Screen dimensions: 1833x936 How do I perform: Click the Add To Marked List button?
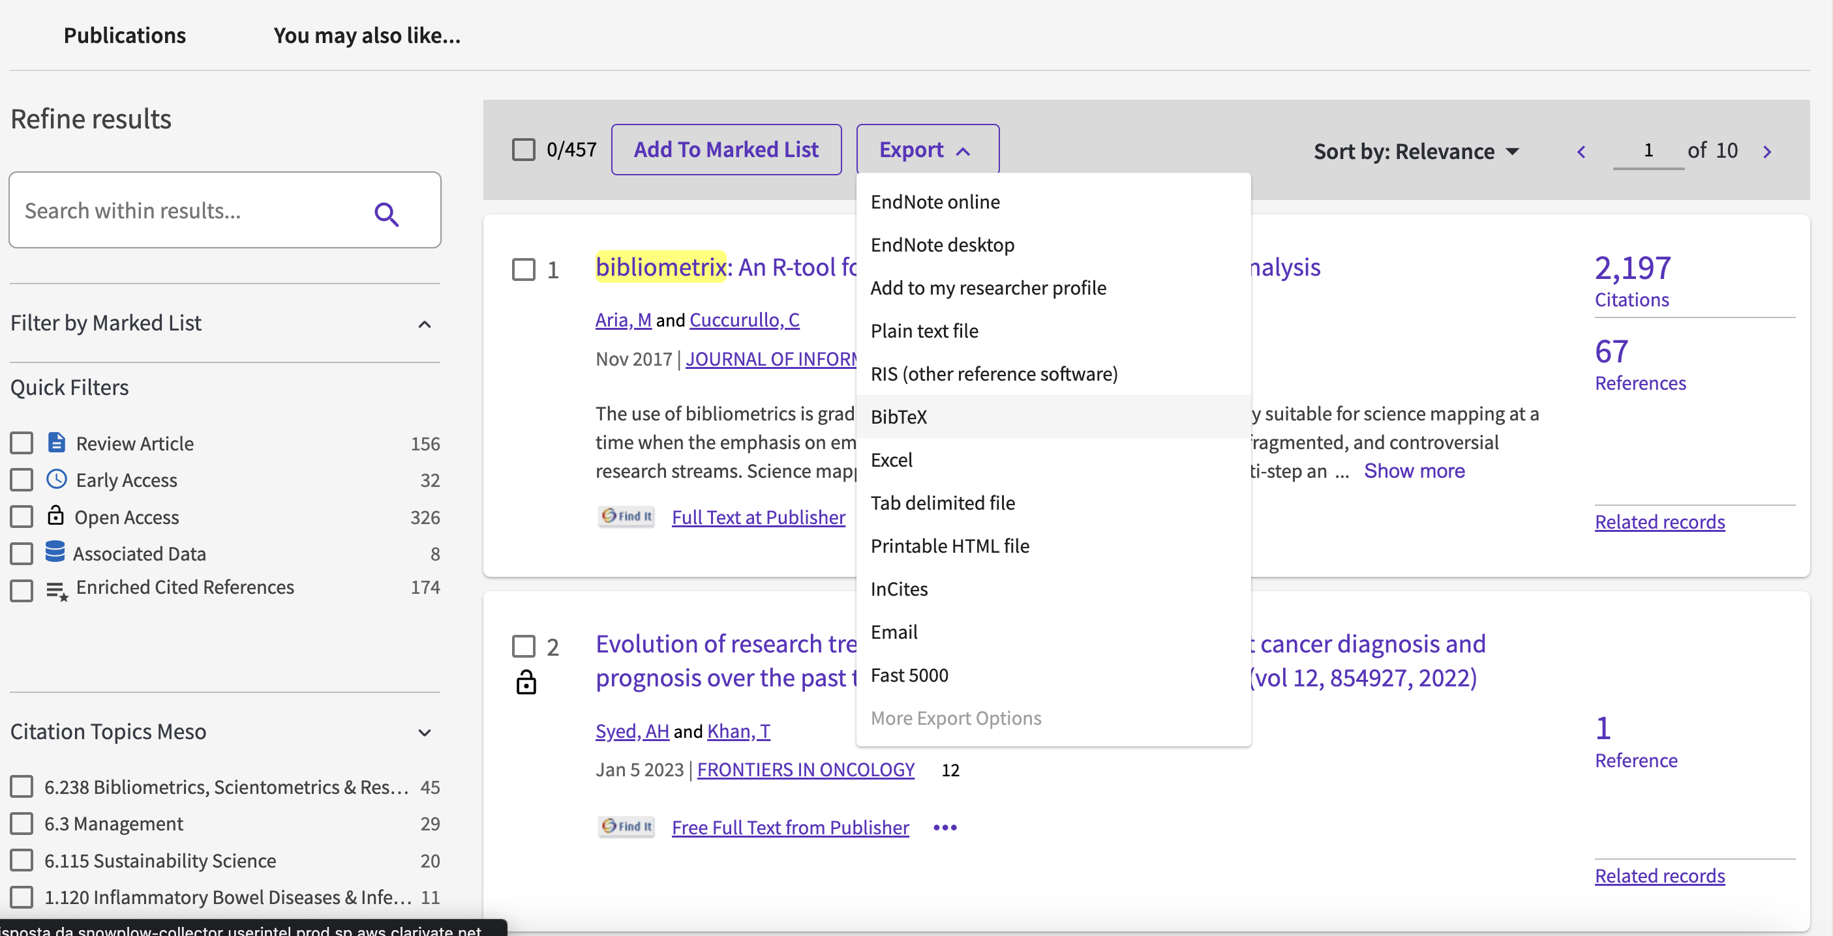point(726,149)
